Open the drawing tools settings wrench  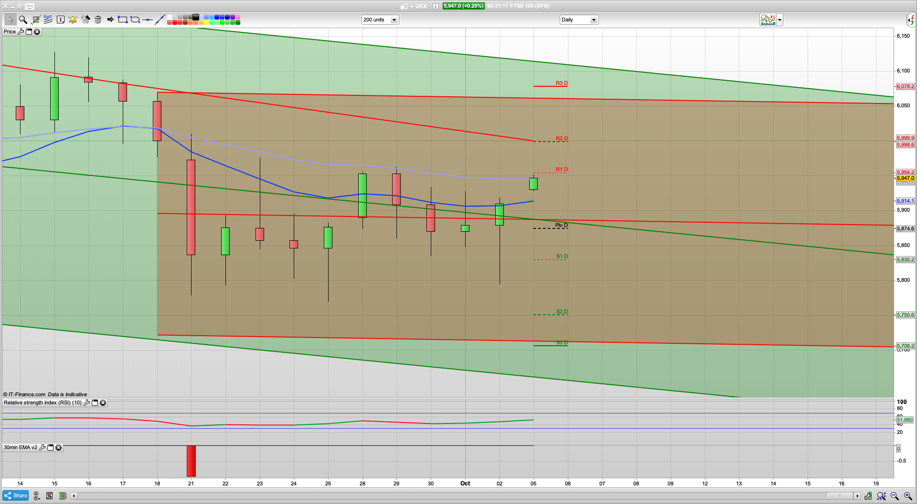coord(85,20)
